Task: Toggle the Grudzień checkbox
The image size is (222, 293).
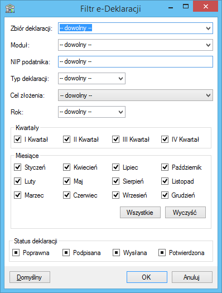Action: coord(165,195)
